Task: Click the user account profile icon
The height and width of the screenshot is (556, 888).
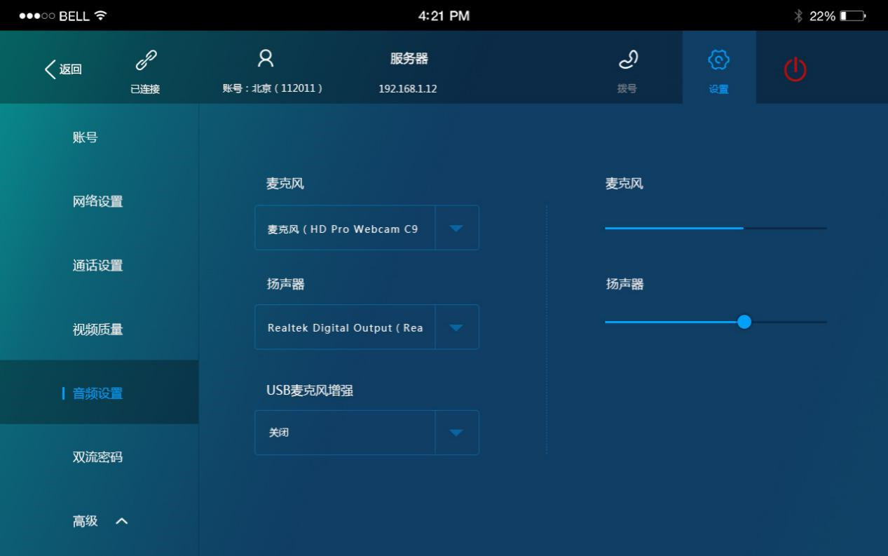Action: point(265,58)
